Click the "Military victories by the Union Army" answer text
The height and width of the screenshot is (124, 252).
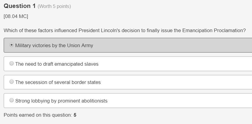click(x=54, y=45)
